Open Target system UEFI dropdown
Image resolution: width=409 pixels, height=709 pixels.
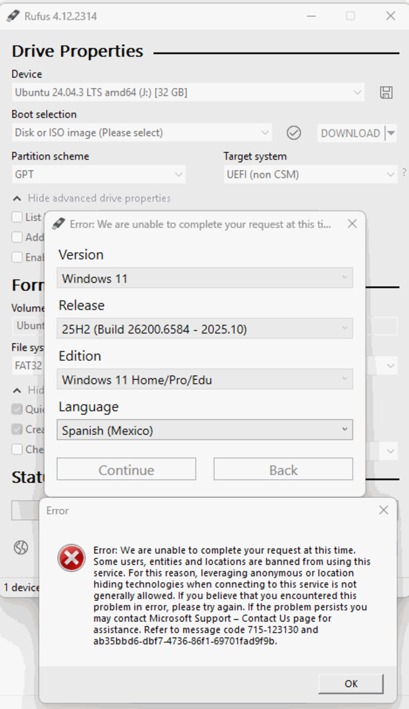pyautogui.click(x=310, y=175)
